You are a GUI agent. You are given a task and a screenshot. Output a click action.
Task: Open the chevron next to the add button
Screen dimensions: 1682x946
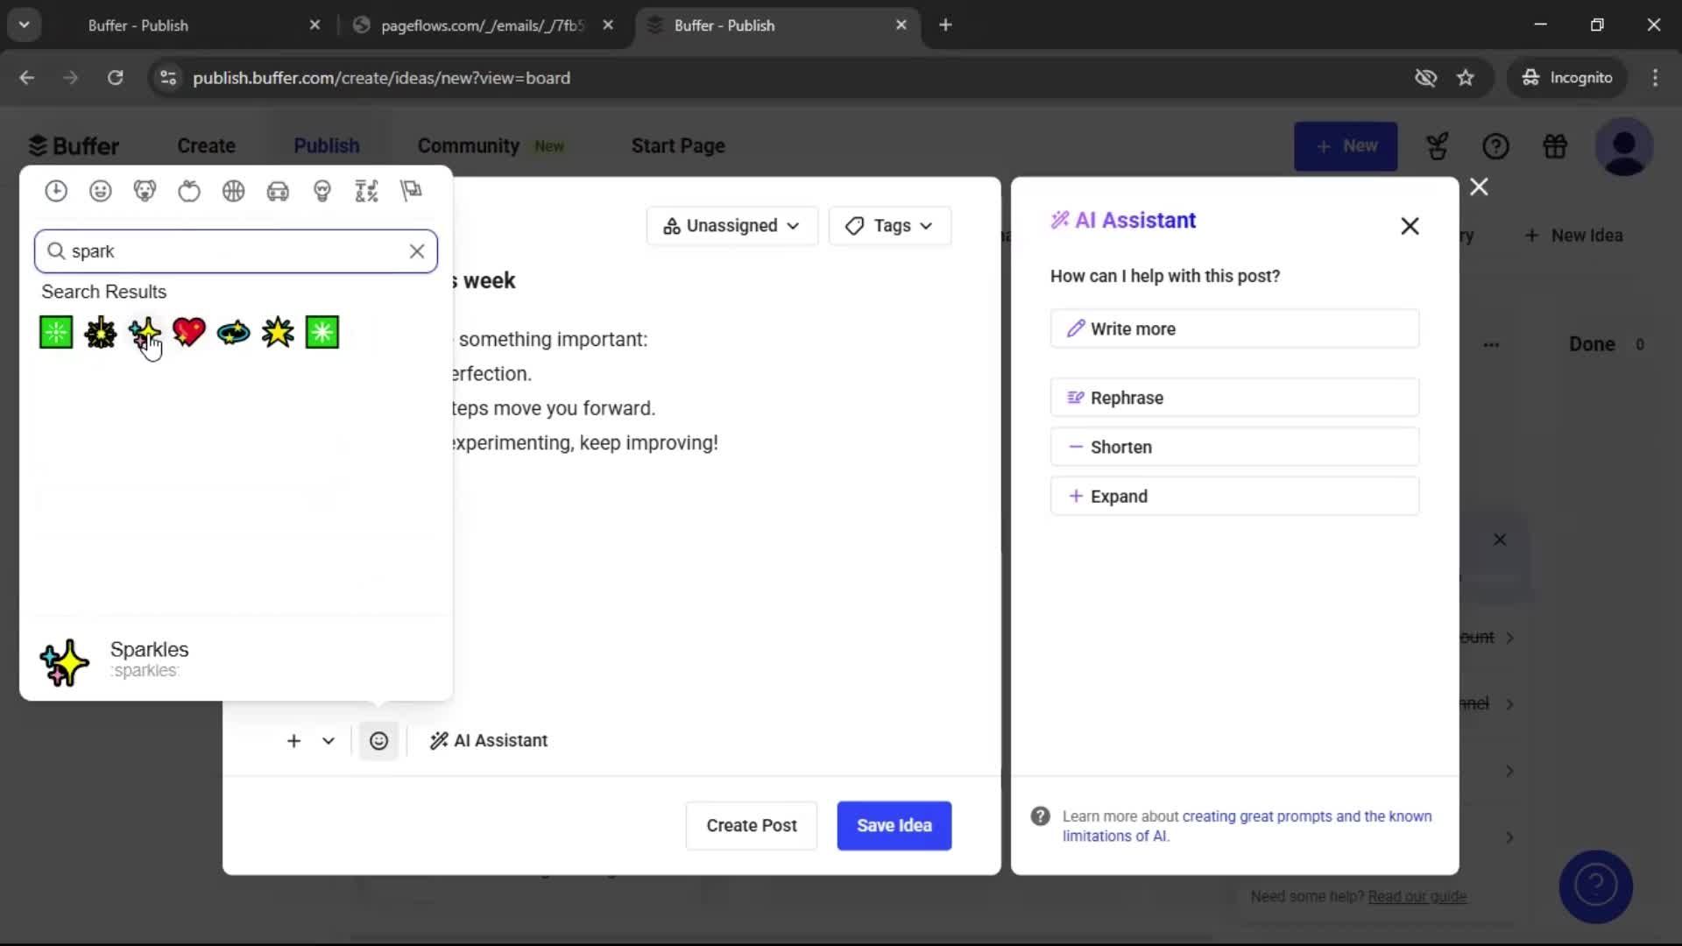(x=328, y=740)
